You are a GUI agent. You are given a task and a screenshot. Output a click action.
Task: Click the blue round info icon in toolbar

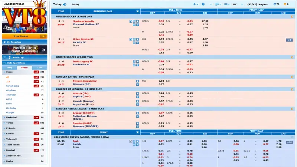pyautogui.click(x=203, y=4)
